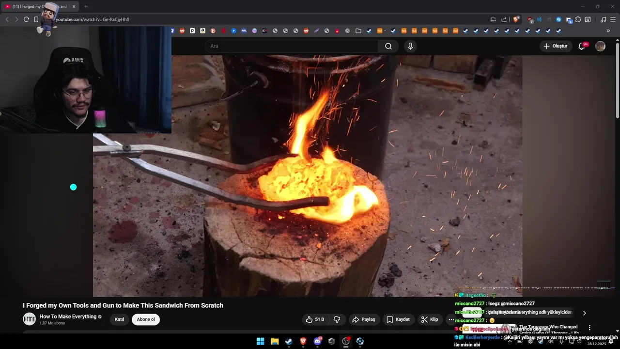Save the video with Kaydet
Viewport: 620px width, 349px height.
398,319
